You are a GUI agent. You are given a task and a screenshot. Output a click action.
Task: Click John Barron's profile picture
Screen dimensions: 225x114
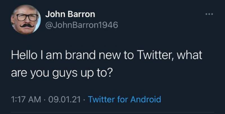tap(26, 20)
